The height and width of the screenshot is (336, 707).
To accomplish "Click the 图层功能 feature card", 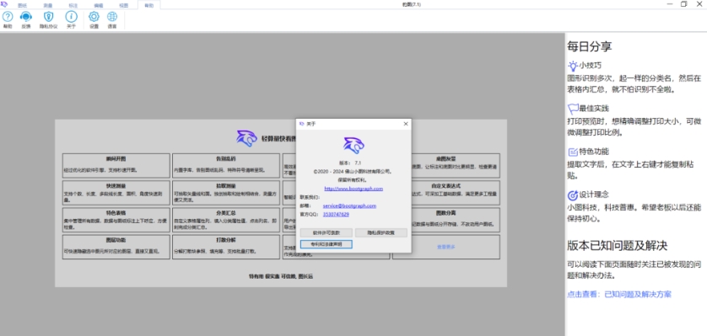I will pos(116,247).
